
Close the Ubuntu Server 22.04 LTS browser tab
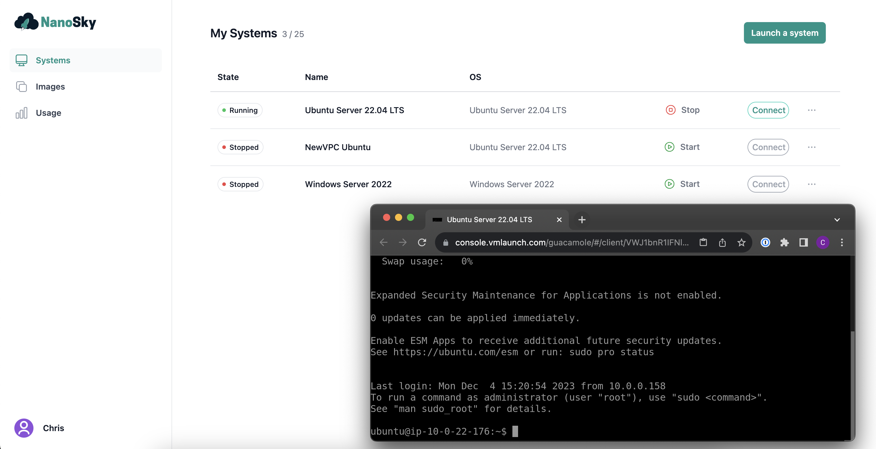[x=559, y=219]
